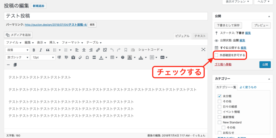Open the 段落 paragraph format dropdown
Viewport: 276px width, 138px height.
coord(18,50)
